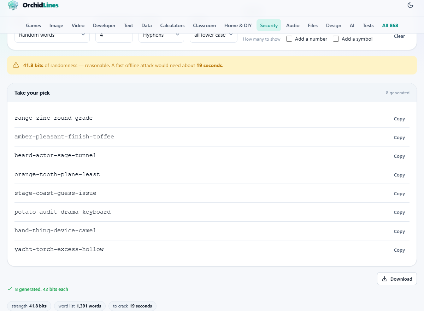424x311 pixels.
Task: Select the Security category tab
Action: pos(269,25)
